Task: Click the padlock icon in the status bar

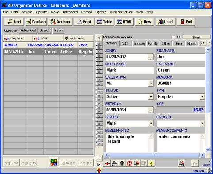Action: tap(209, 170)
